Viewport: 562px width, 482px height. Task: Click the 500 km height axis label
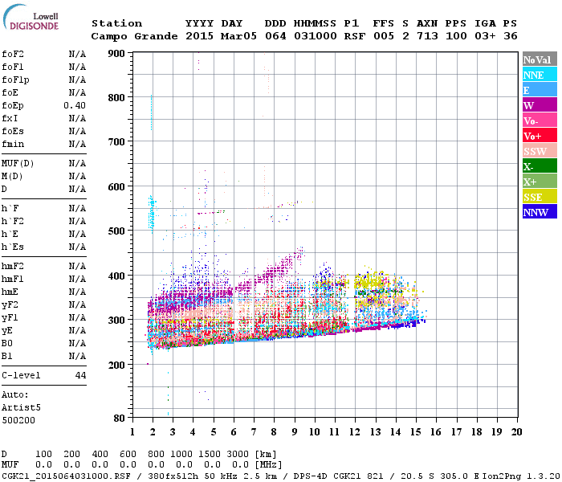116,231
